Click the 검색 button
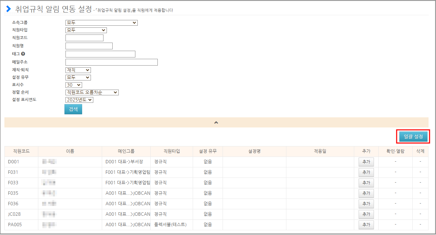Viewport: 436px width, 235px height. [x=73, y=109]
